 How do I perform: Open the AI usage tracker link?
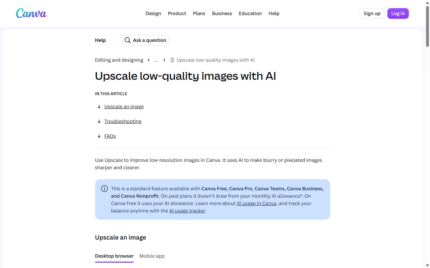(187, 211)
